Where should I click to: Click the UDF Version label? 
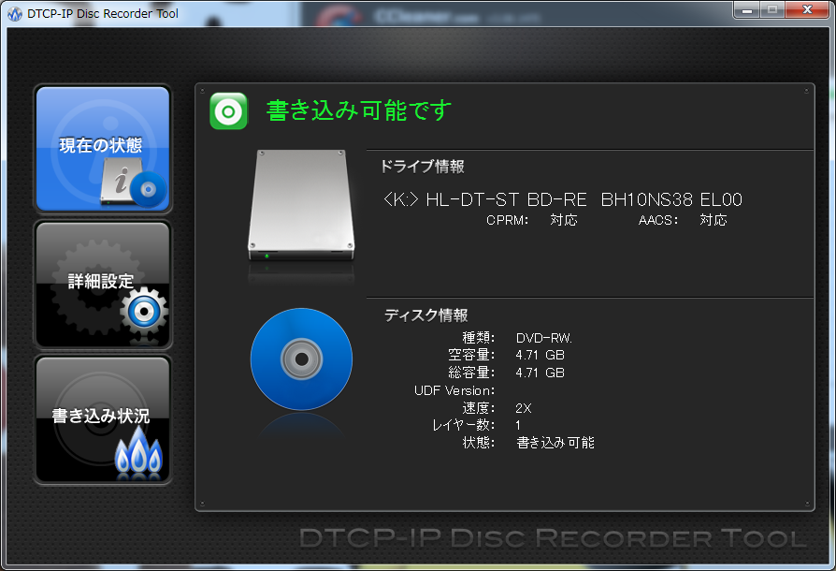point(454,390)
